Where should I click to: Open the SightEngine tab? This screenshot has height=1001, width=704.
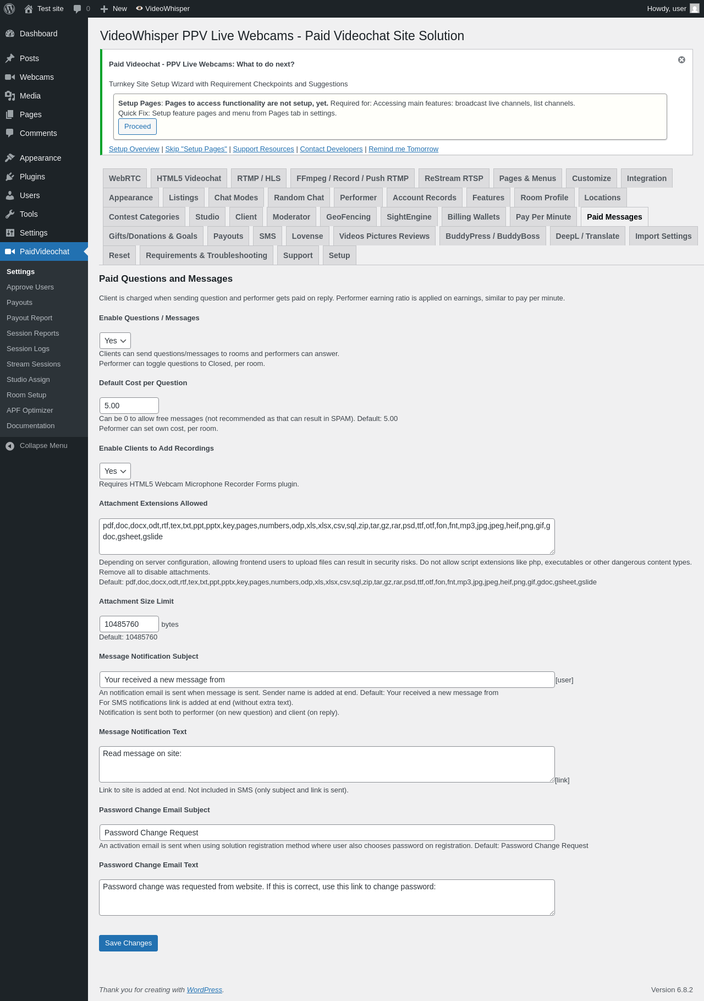point(409,217)
